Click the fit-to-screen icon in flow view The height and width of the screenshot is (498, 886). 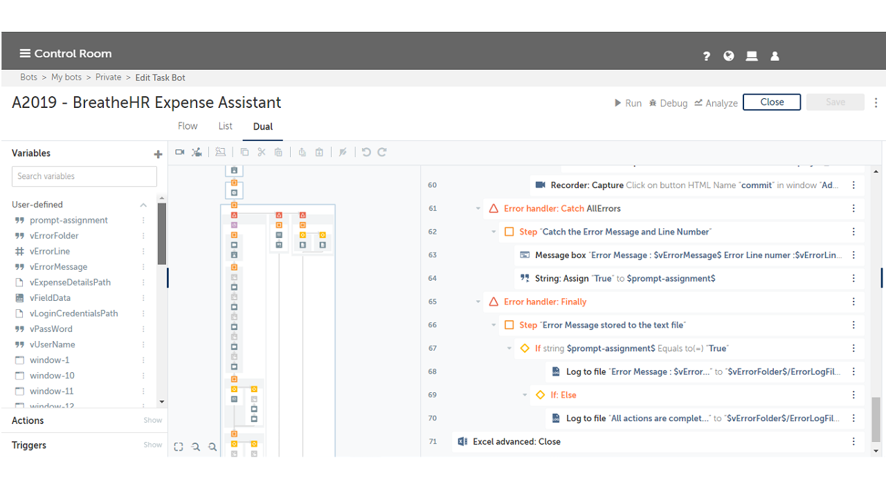179,447
